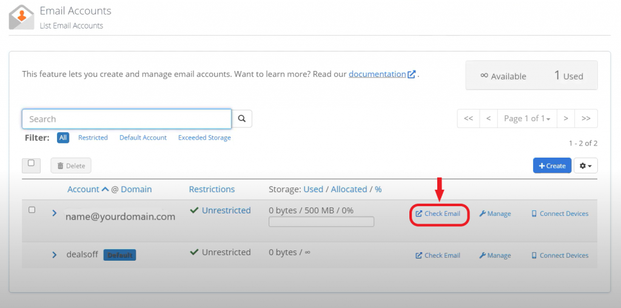Click the storage usage bar for name@yourdomain.com
The image size is (621, 308).
coord(321,222)
